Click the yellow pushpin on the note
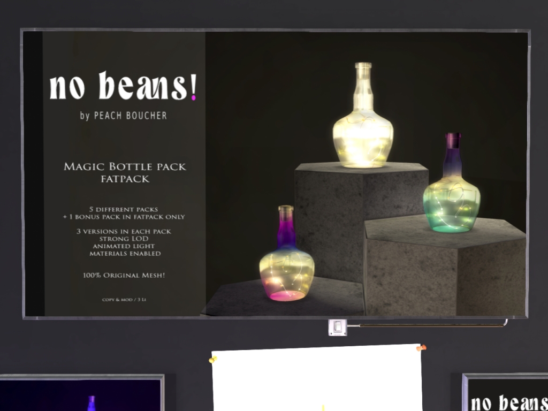The image size is (548, 411). pos(214,360)
